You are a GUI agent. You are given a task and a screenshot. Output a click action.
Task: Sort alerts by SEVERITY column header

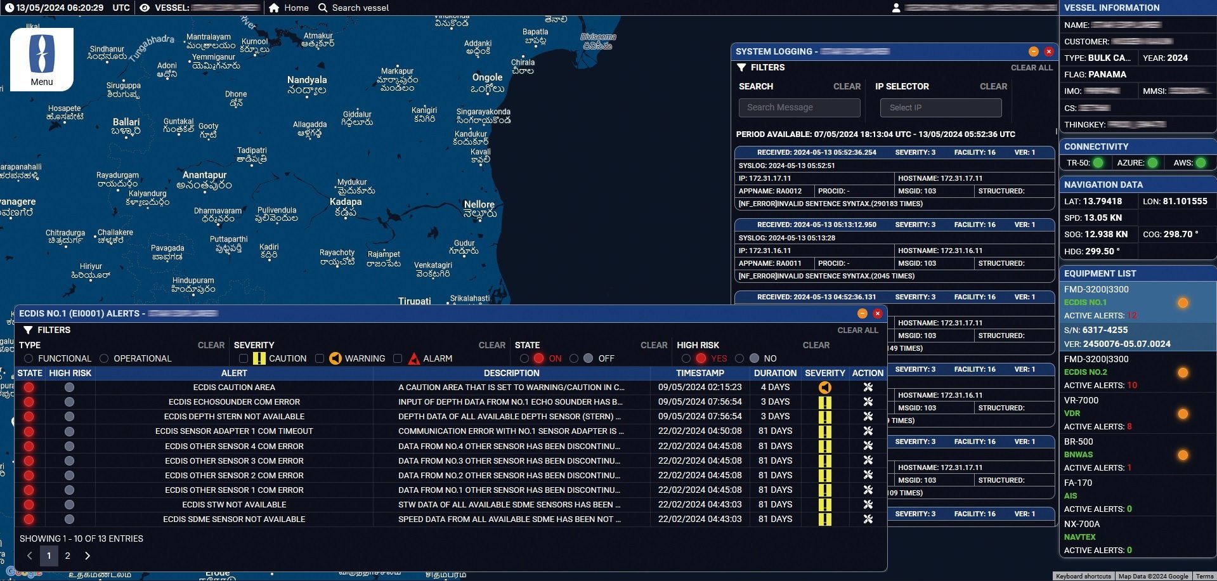[x=825, y=373]
